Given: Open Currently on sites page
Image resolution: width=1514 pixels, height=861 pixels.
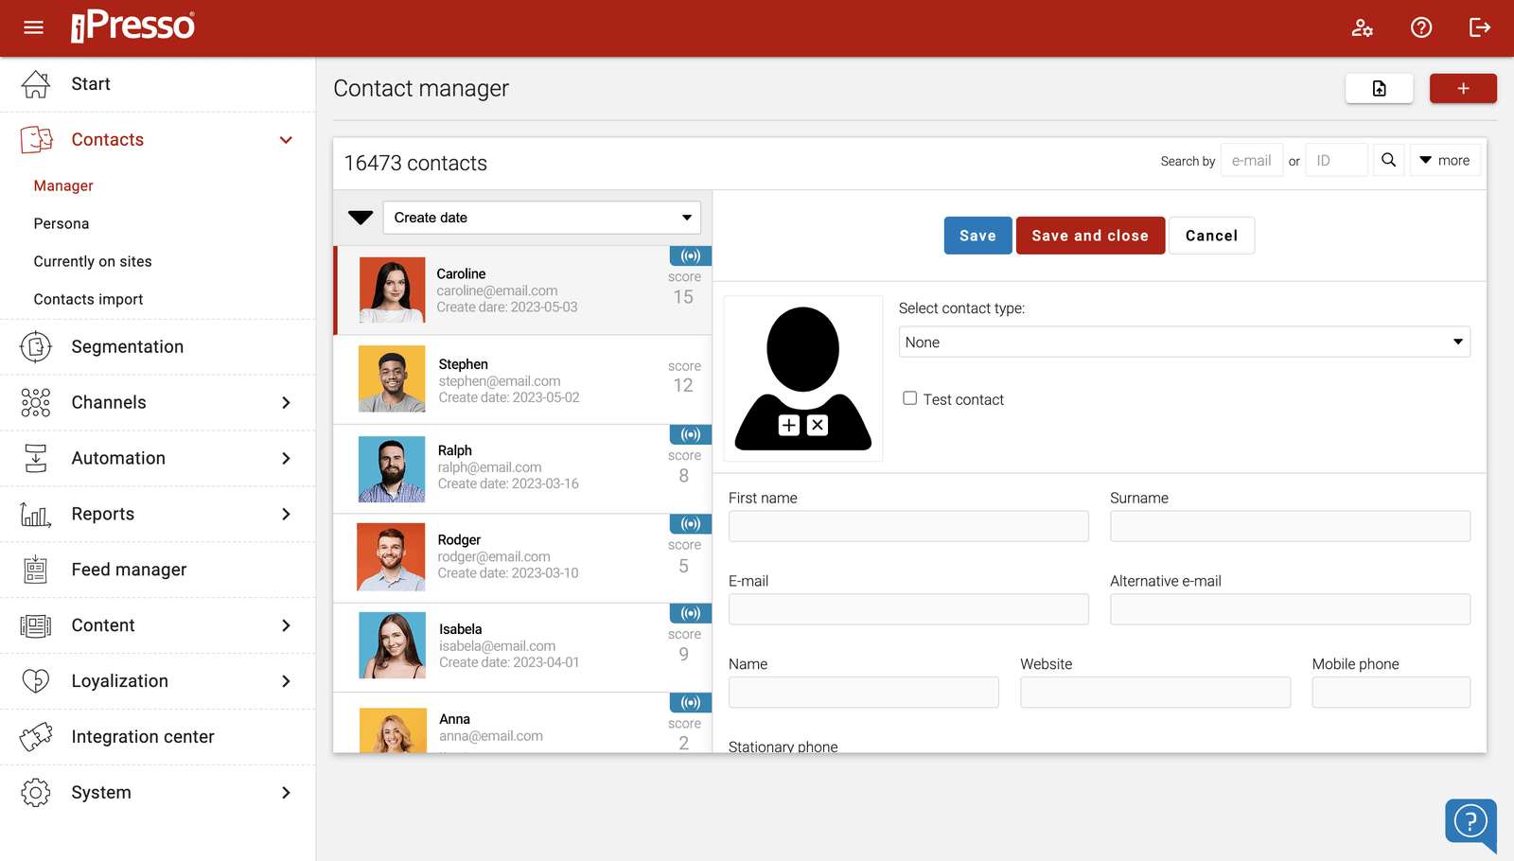Looking at the screenshot, I should pos(93,261).
